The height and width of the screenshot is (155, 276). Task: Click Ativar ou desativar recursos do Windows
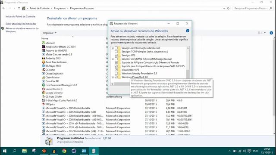click(x=22, y=30)
